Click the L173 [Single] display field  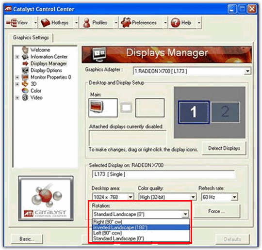coord(164,174)
